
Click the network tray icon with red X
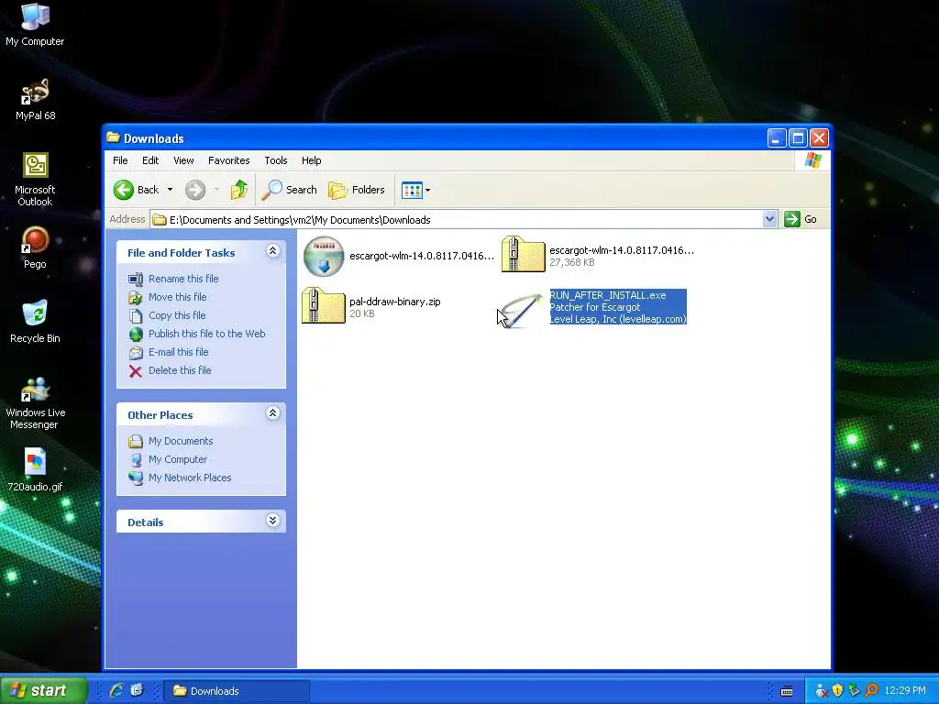(x=822, y=691)
